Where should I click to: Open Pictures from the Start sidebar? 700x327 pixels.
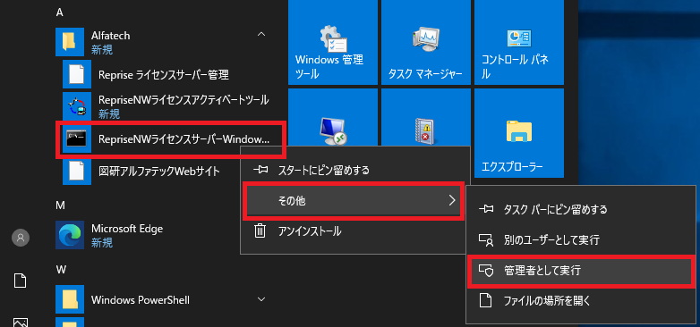tap(21, 323)
